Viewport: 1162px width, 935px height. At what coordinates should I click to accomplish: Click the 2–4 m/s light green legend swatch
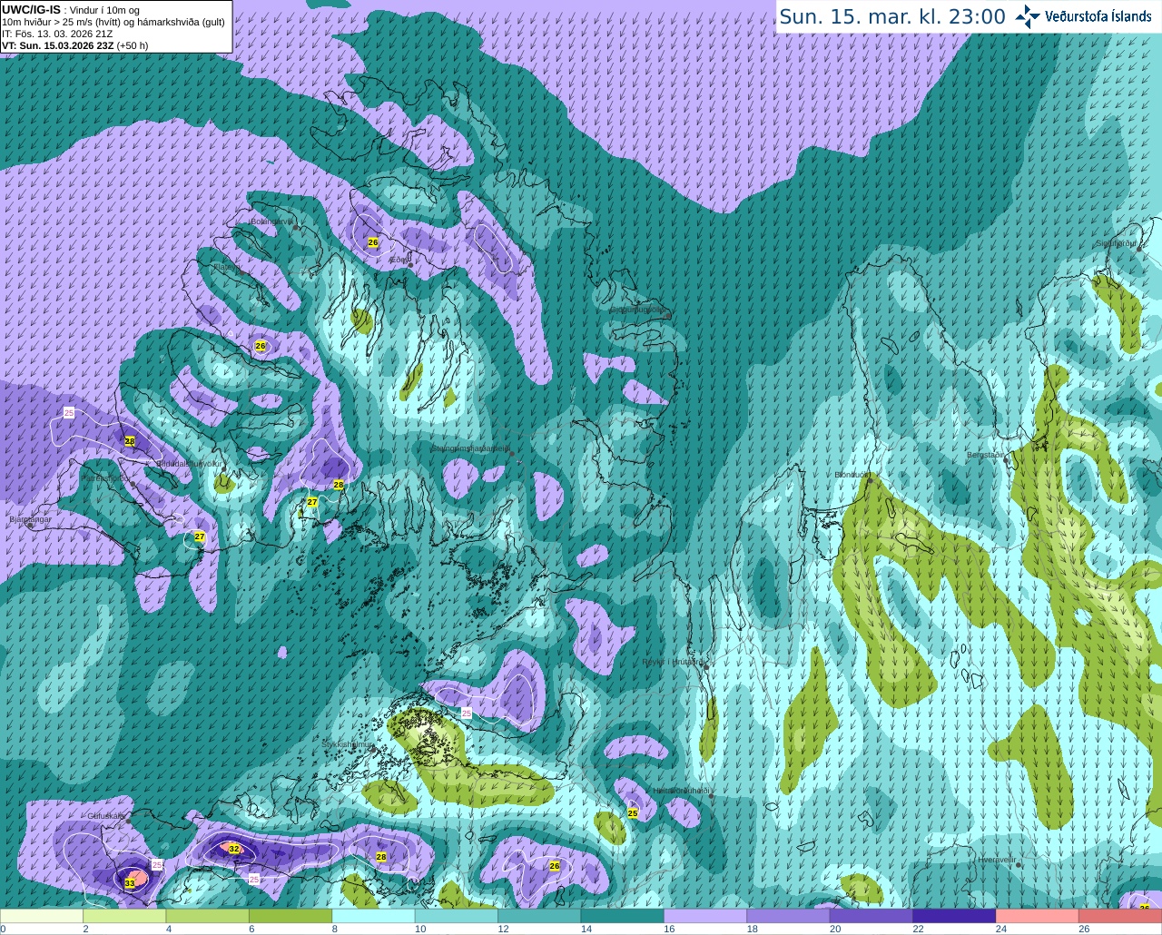pos(125,916)
